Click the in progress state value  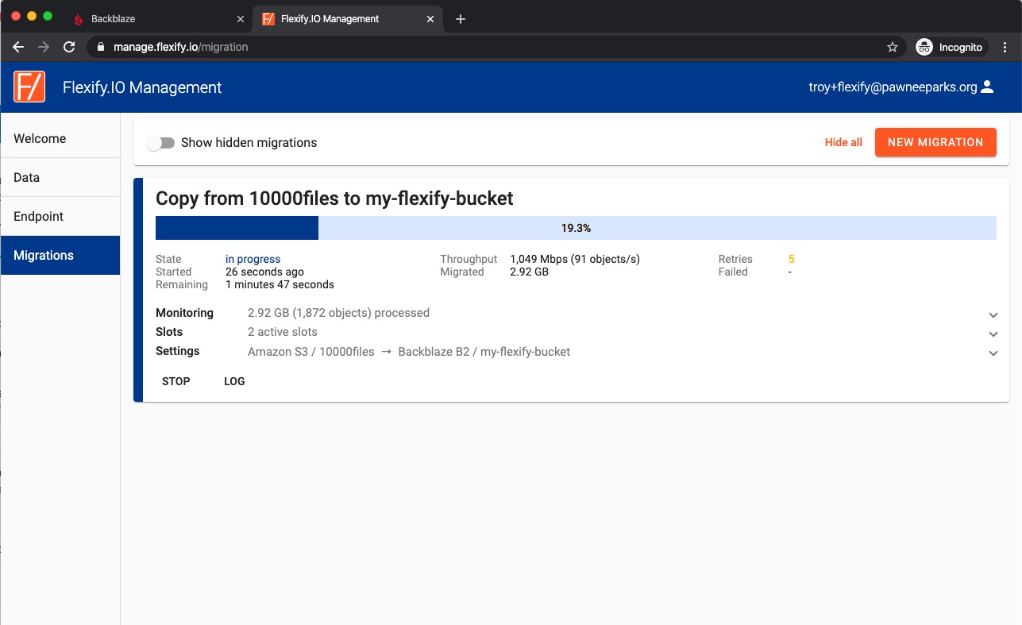coord(253,259)
